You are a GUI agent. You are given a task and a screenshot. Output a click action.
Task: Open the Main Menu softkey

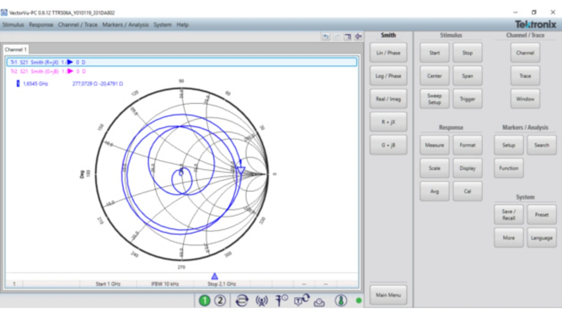[388, 295]
